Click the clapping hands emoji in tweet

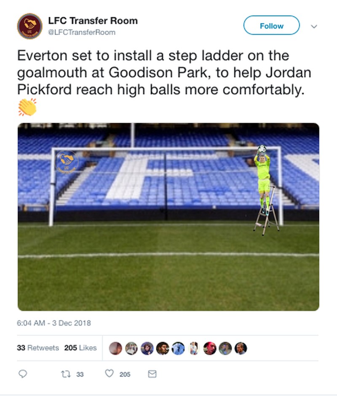click(x=27, y=107)
